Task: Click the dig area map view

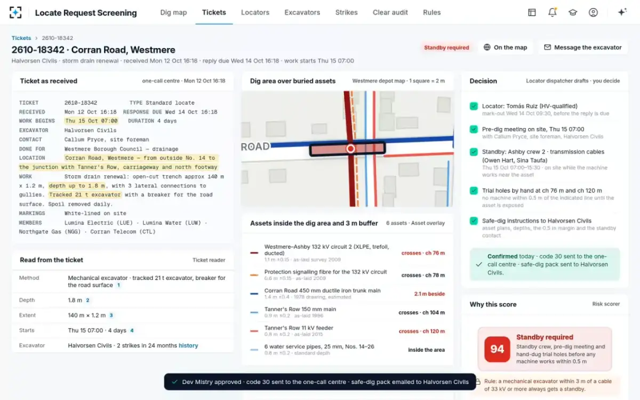Action: (x=348, y=149)
